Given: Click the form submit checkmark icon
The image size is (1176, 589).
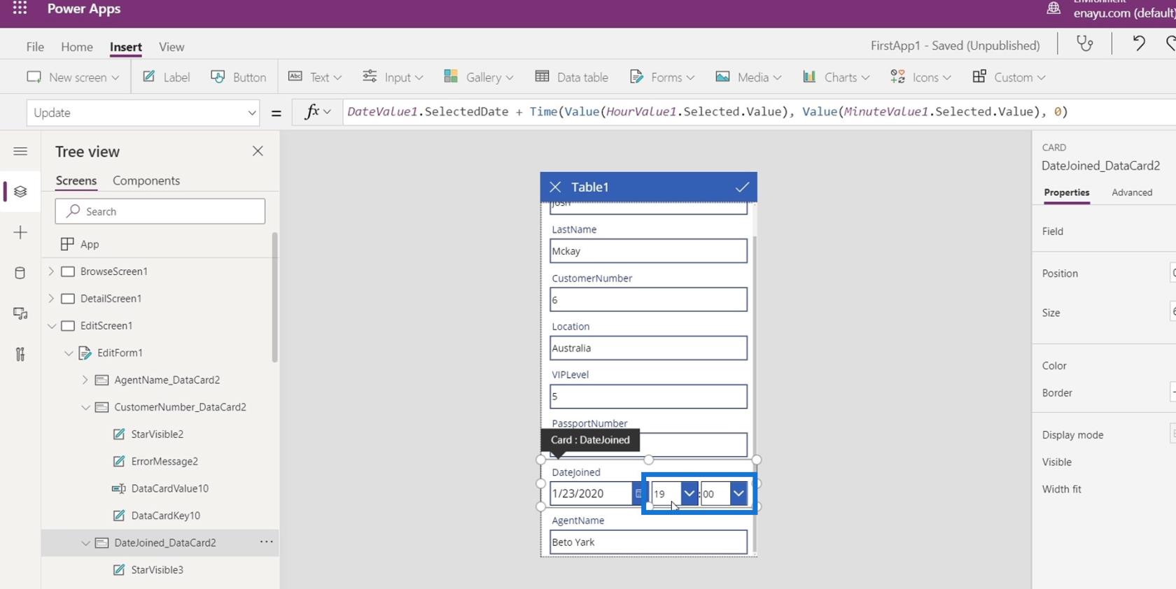Looking at the screenshot, I should point(742,187).
